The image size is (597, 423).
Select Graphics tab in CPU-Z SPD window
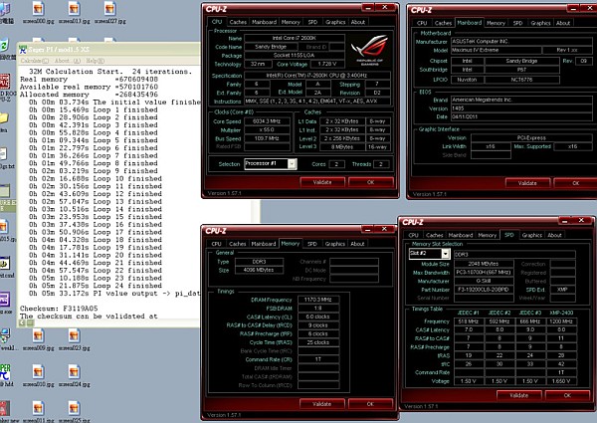point(532,235)
